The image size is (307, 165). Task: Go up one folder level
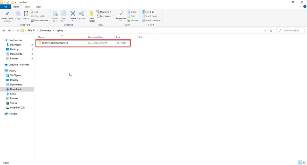18,31
